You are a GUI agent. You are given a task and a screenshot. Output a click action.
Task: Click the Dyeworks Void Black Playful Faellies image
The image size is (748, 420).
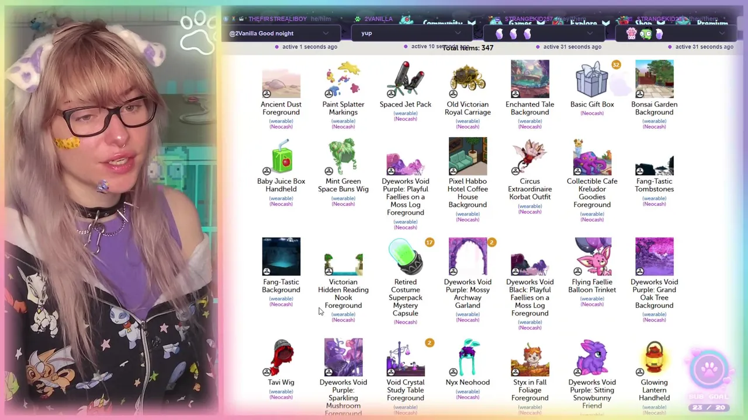point(530,256)
